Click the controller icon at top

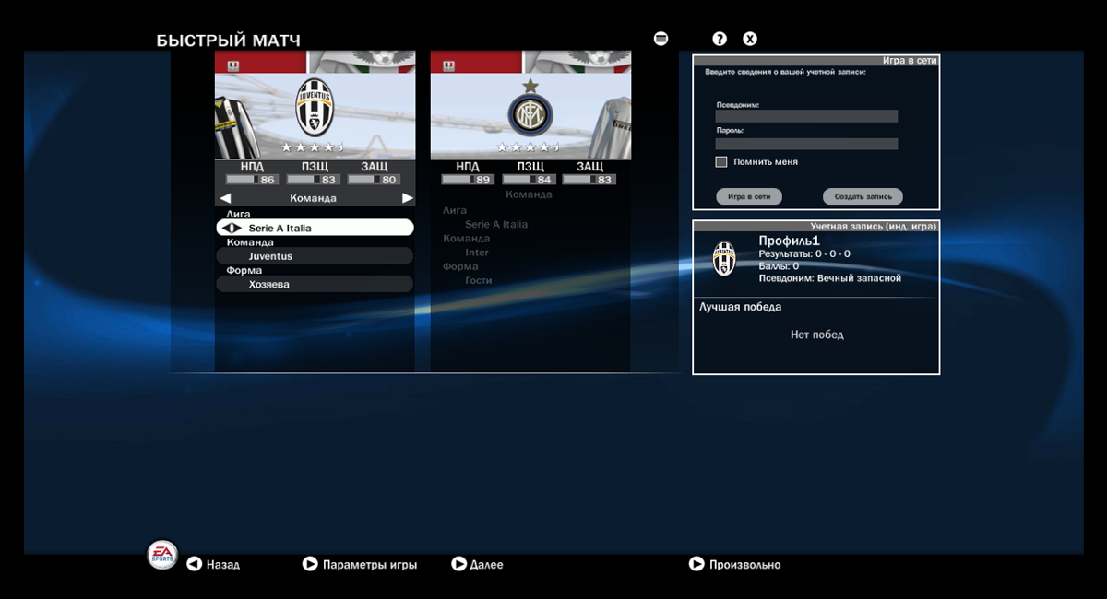click(661, 38)
